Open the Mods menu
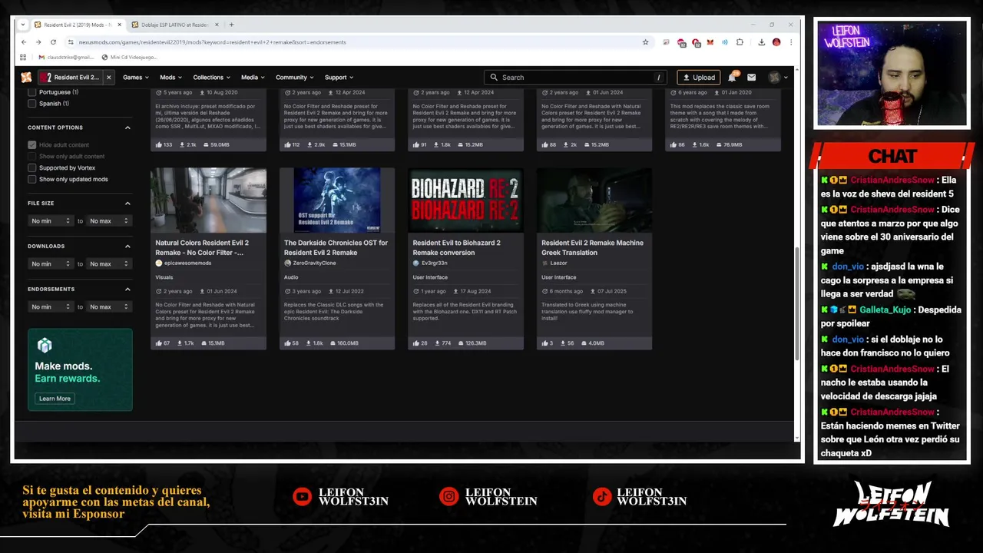983x553 pixels. pos(171,78)
